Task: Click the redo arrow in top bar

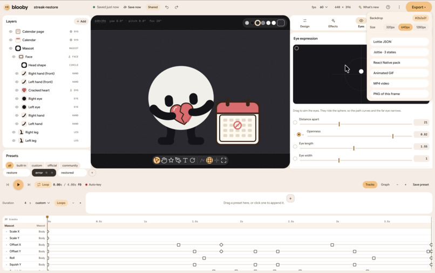Action: click(176, 7)
